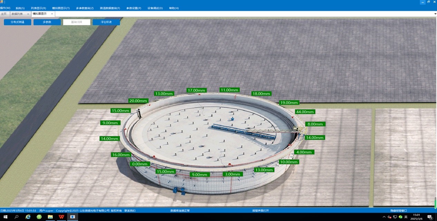
Task: Click the muted volume tray icon
Action: (389, 217)
